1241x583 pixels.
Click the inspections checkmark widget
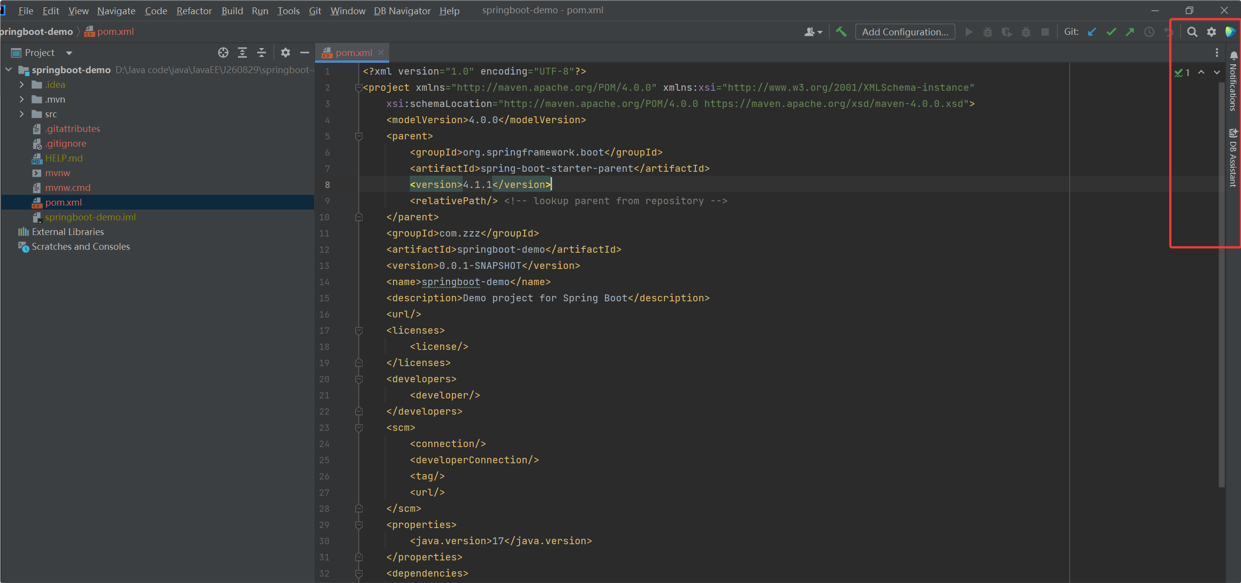coord(1182,73)
